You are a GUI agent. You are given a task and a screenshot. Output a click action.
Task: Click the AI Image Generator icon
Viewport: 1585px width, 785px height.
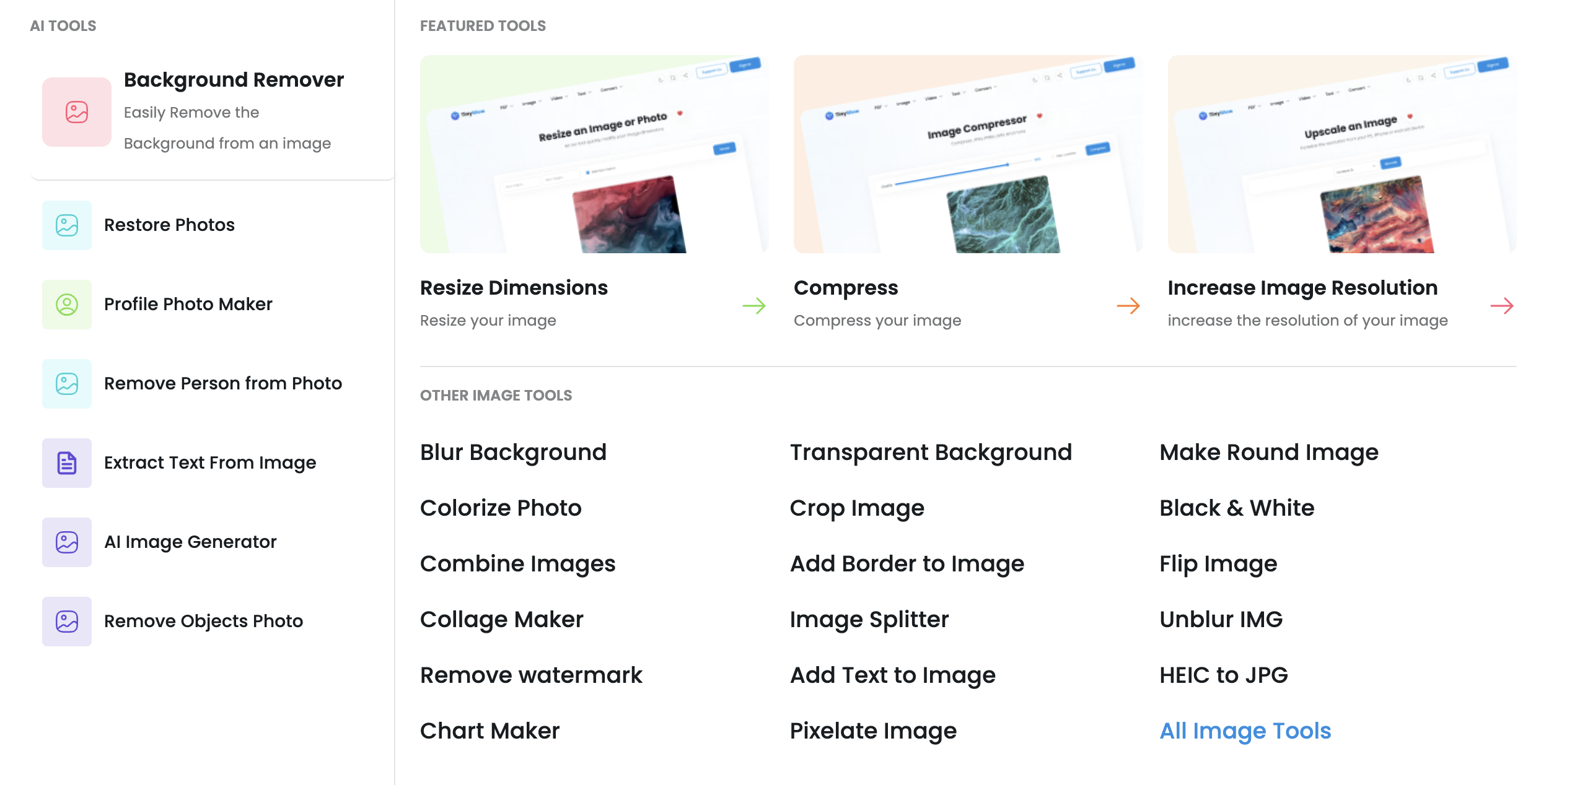(67, 542)
